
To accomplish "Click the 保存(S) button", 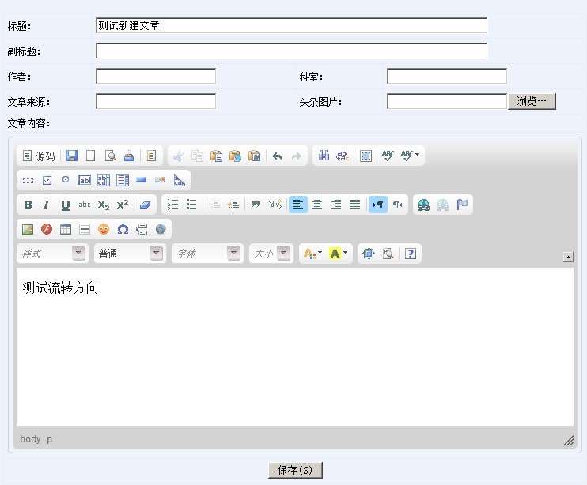I will pyautogui.click(x=295, y=471).
